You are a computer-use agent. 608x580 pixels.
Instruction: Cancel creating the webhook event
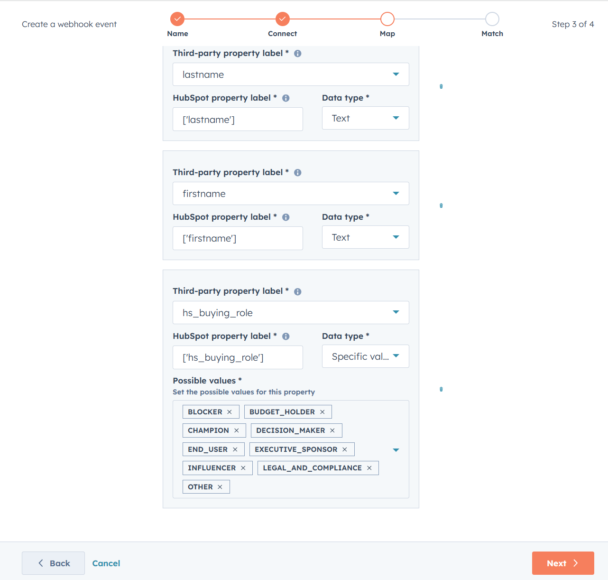106,563
